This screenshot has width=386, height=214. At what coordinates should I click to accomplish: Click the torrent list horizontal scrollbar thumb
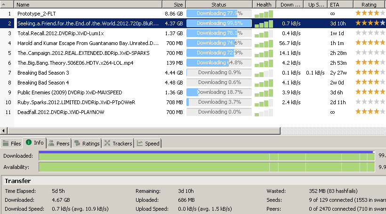click(x=144, y=130)
